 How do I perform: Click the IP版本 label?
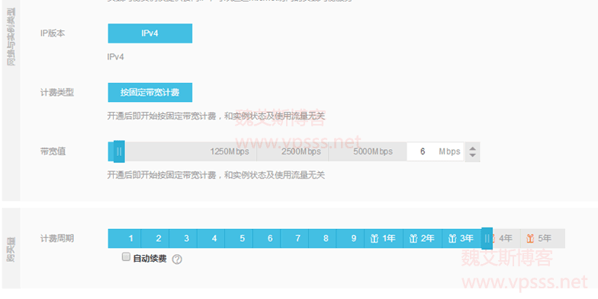(53, 33)
